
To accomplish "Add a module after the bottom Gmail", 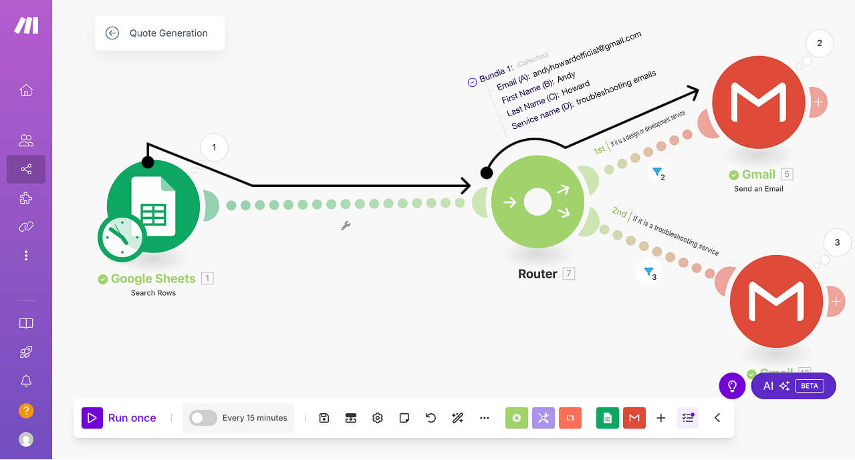I will (836, 301).
